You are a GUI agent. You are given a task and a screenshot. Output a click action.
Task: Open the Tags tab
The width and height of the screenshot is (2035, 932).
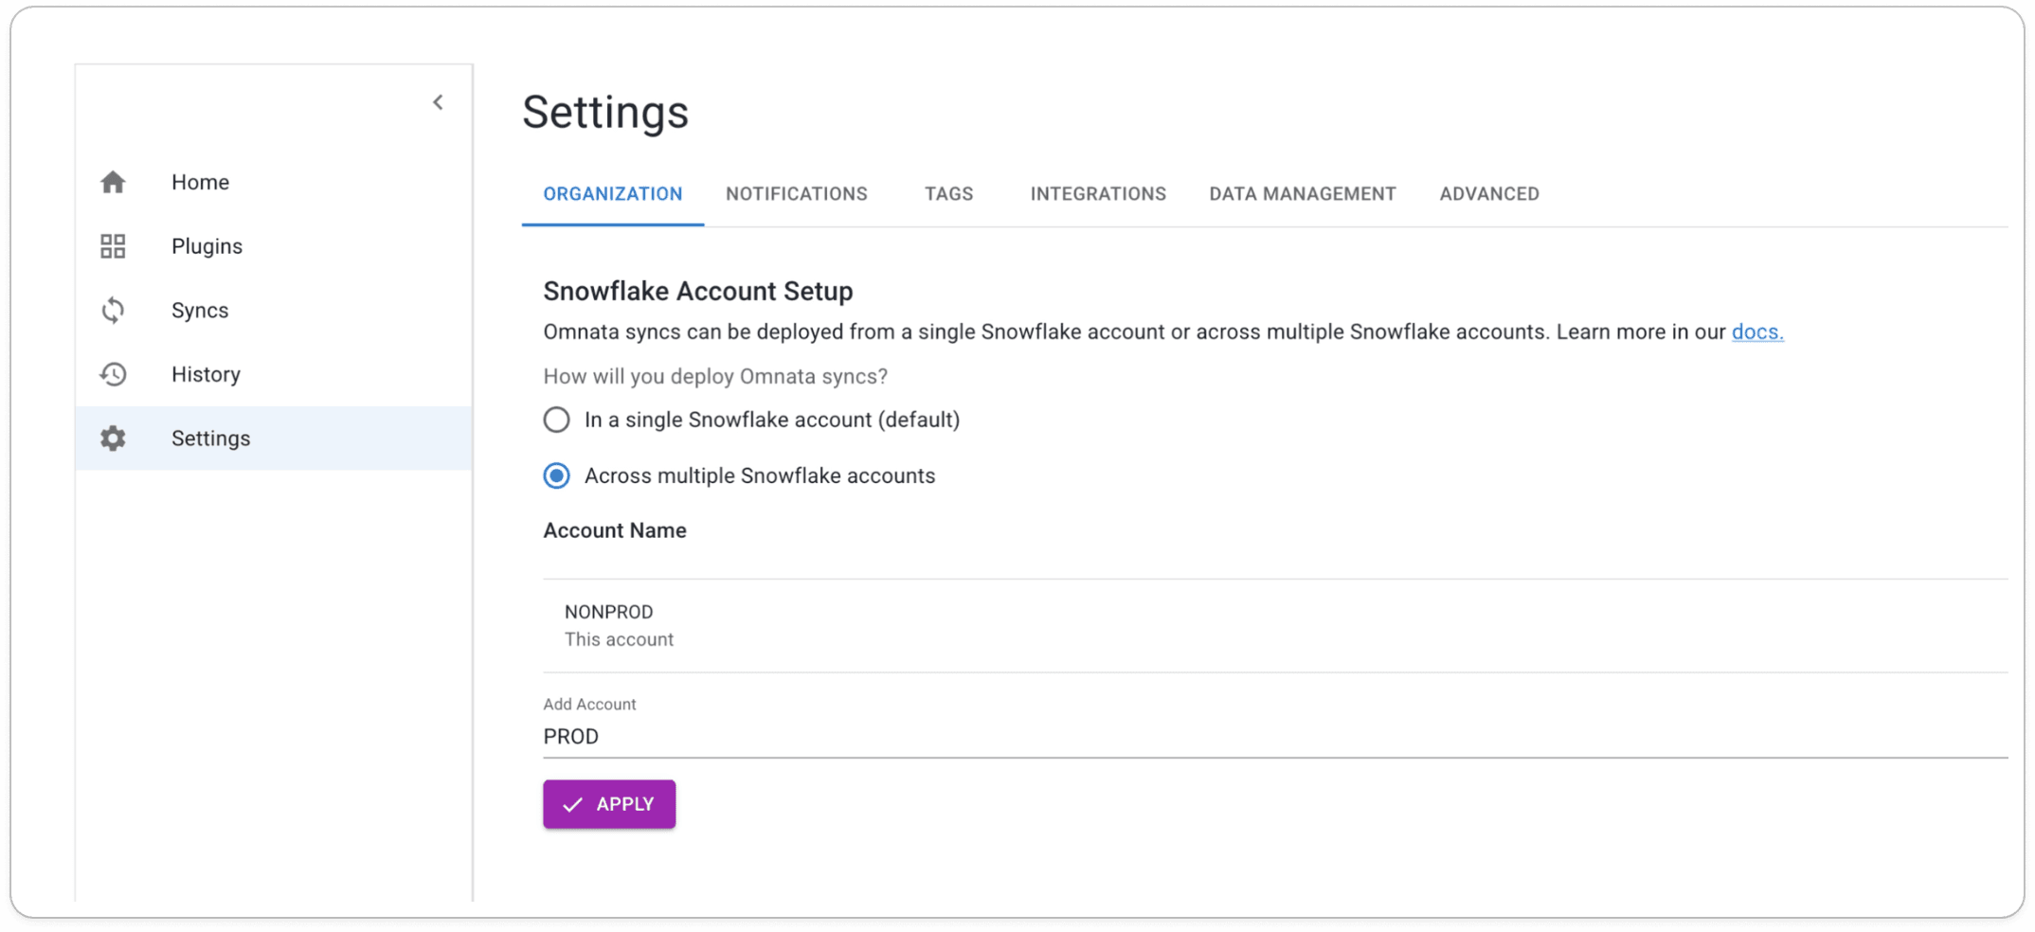point(949,194)
